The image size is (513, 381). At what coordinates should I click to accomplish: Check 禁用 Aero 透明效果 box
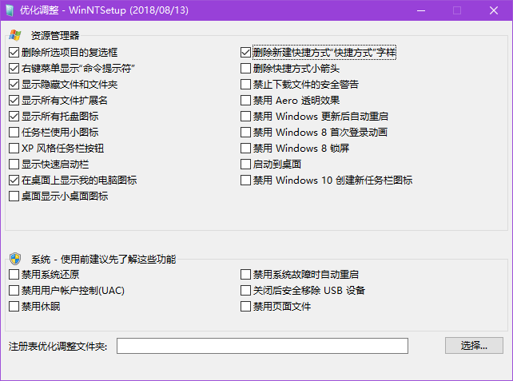246,101
